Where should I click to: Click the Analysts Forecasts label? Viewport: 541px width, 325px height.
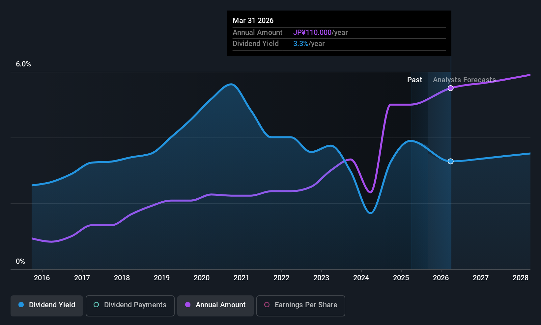[x=464, y=80]
